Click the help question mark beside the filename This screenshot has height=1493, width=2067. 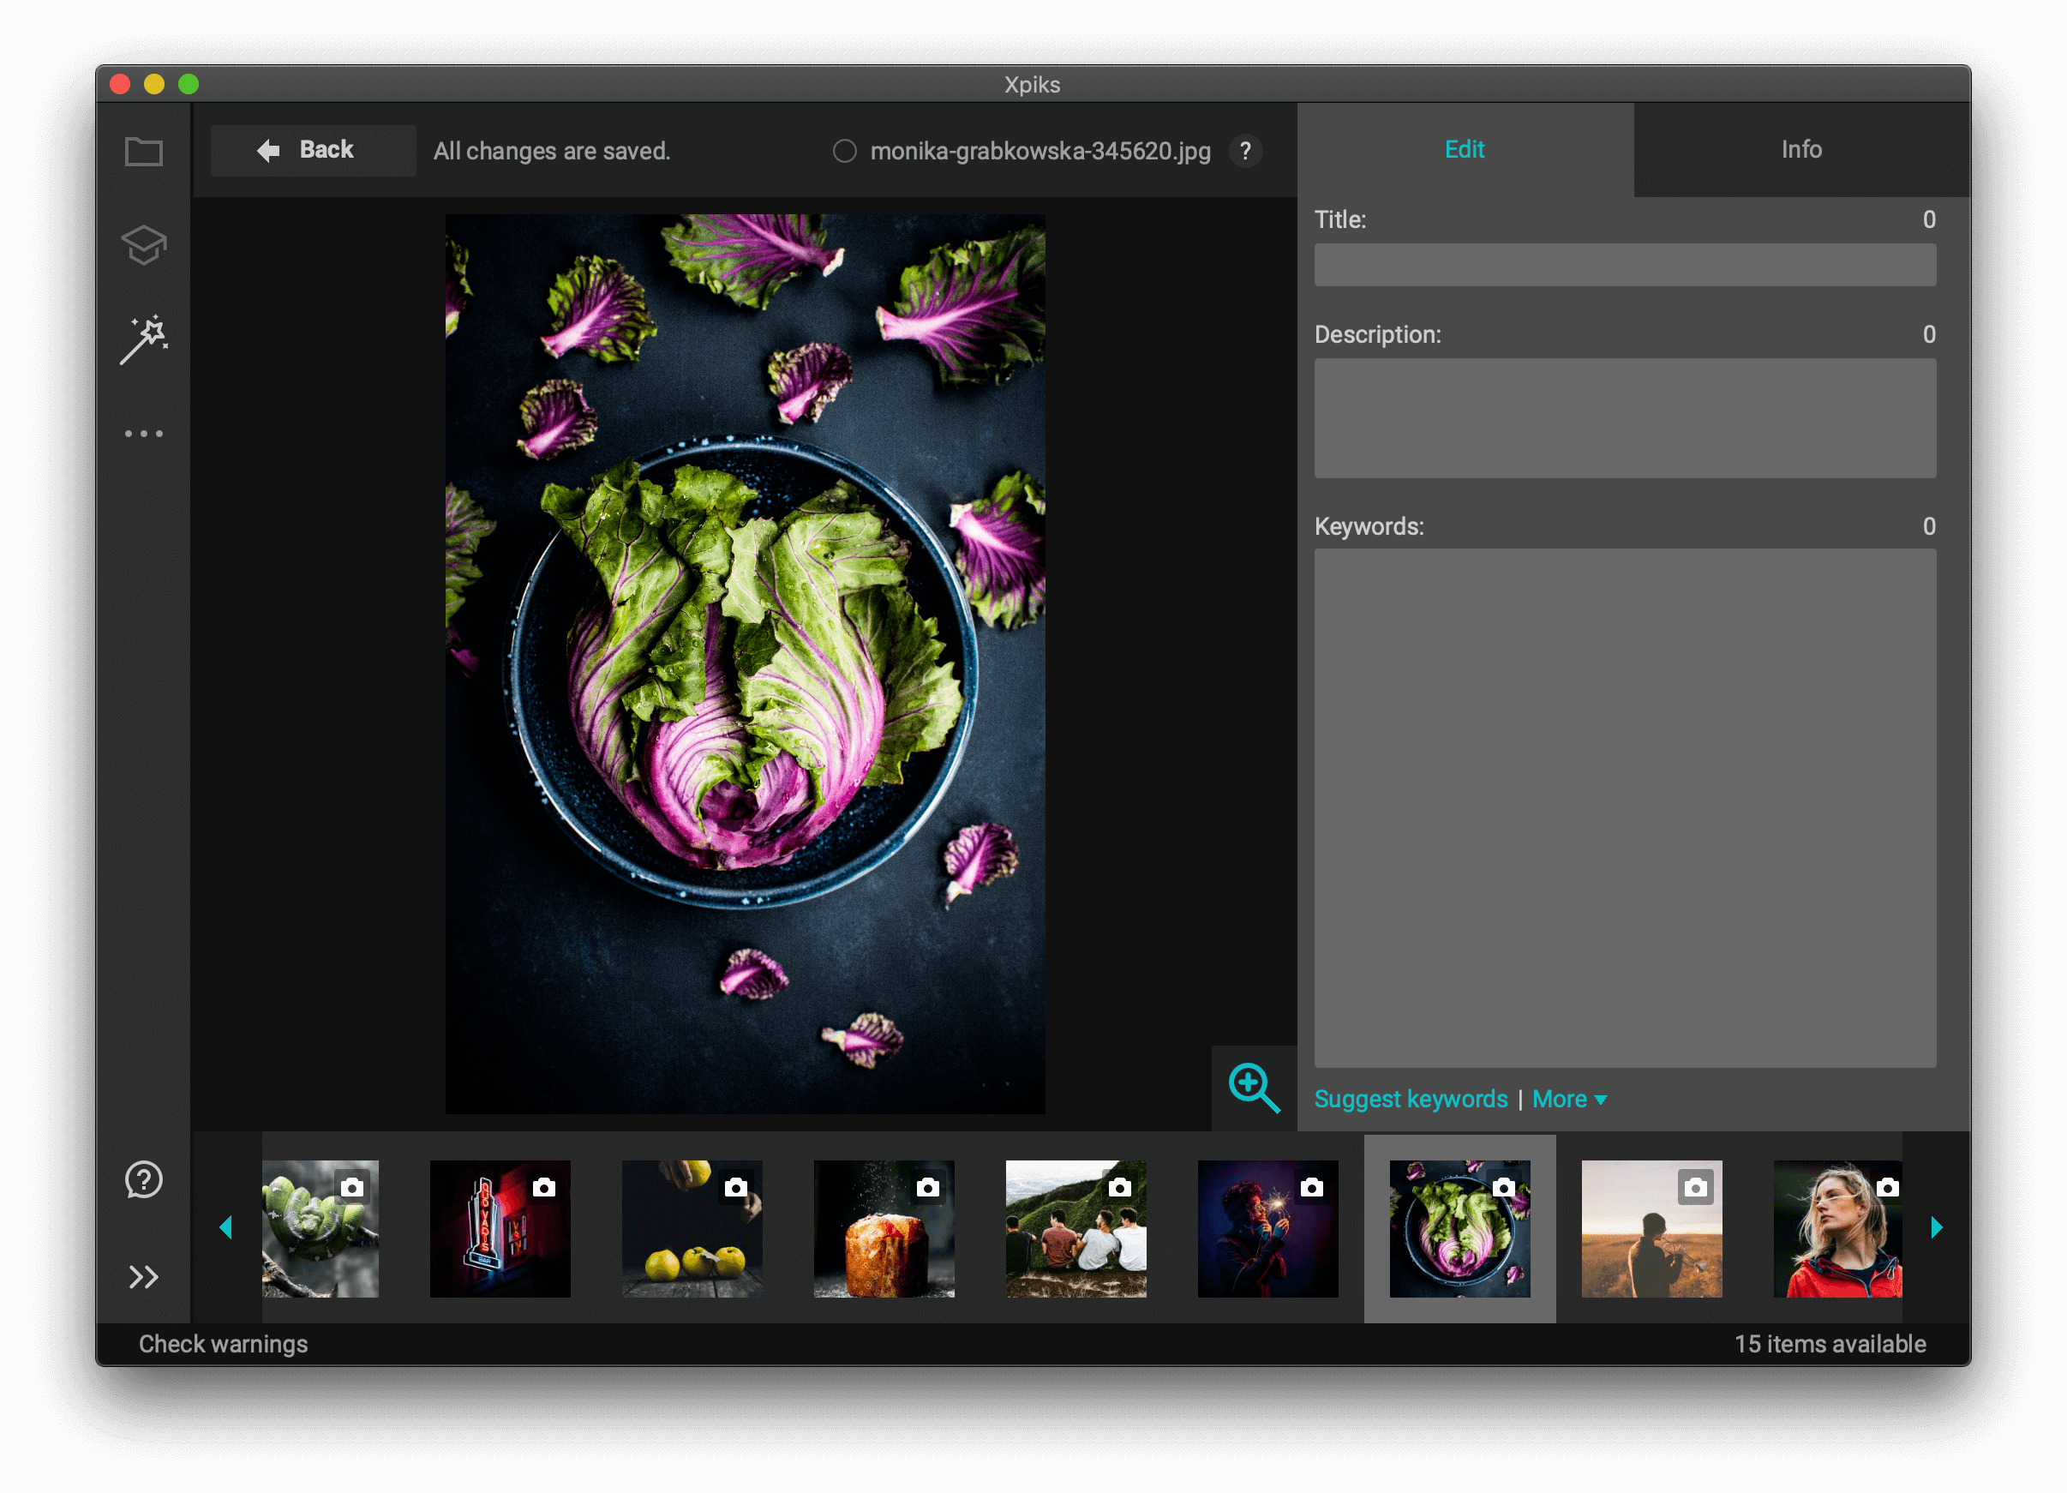[x=1246, y=152]
